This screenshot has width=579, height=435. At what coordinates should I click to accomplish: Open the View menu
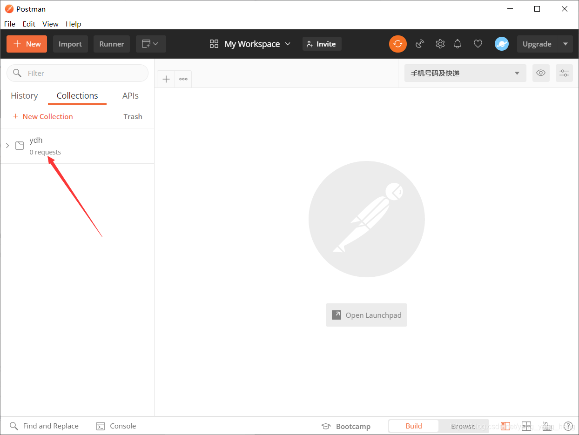pyautogui.click(x=50, y=24)
